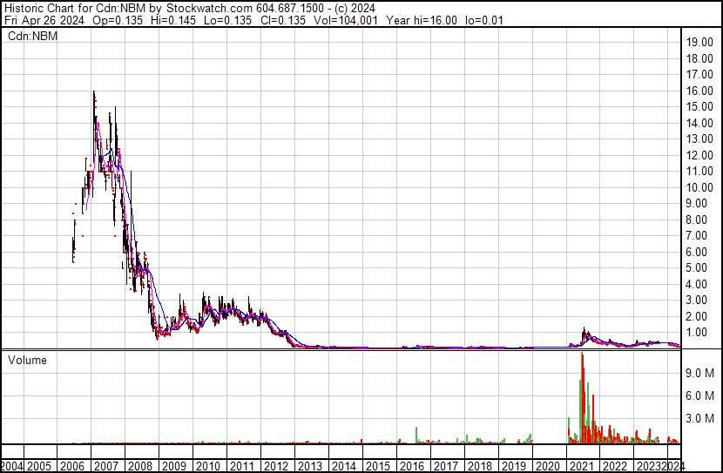This screenshot has height=473, width=723.
Task: Click the 2011 year label on time axis
Action: [242, 466]
